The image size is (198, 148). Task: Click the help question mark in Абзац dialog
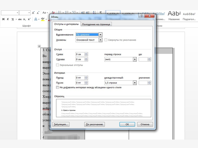pos(142,16)
